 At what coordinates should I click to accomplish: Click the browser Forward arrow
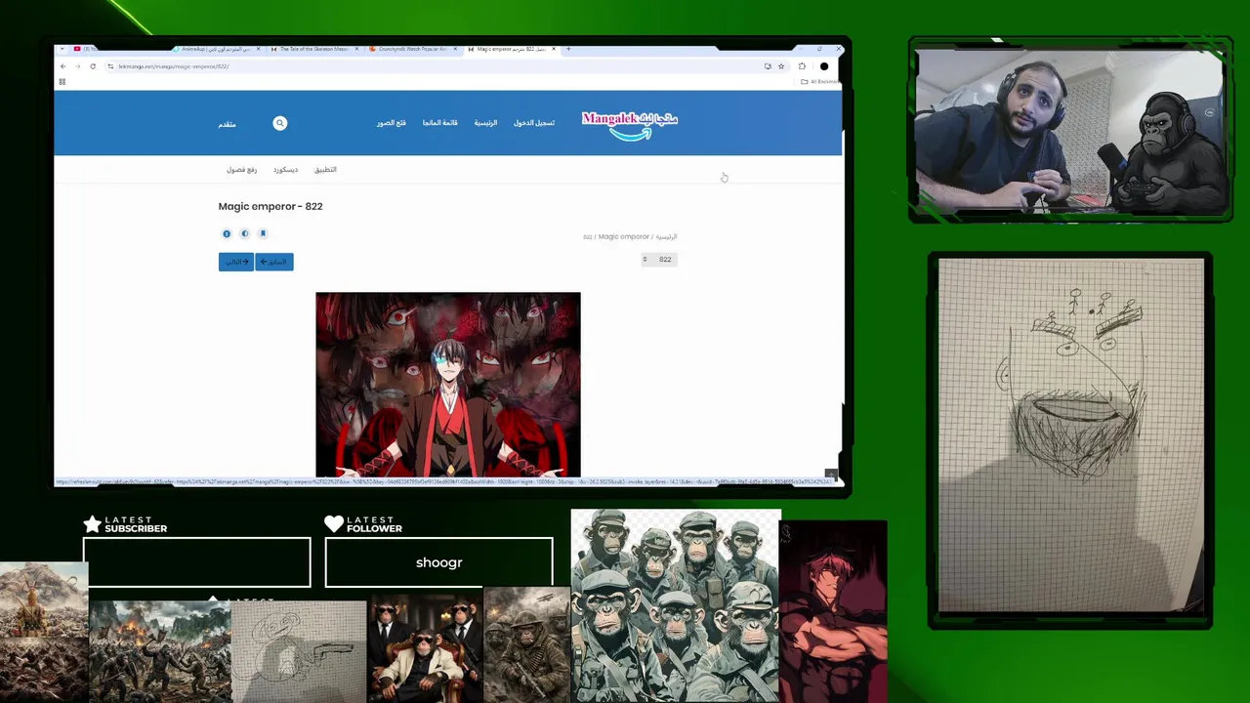click(x=77, y=66)
